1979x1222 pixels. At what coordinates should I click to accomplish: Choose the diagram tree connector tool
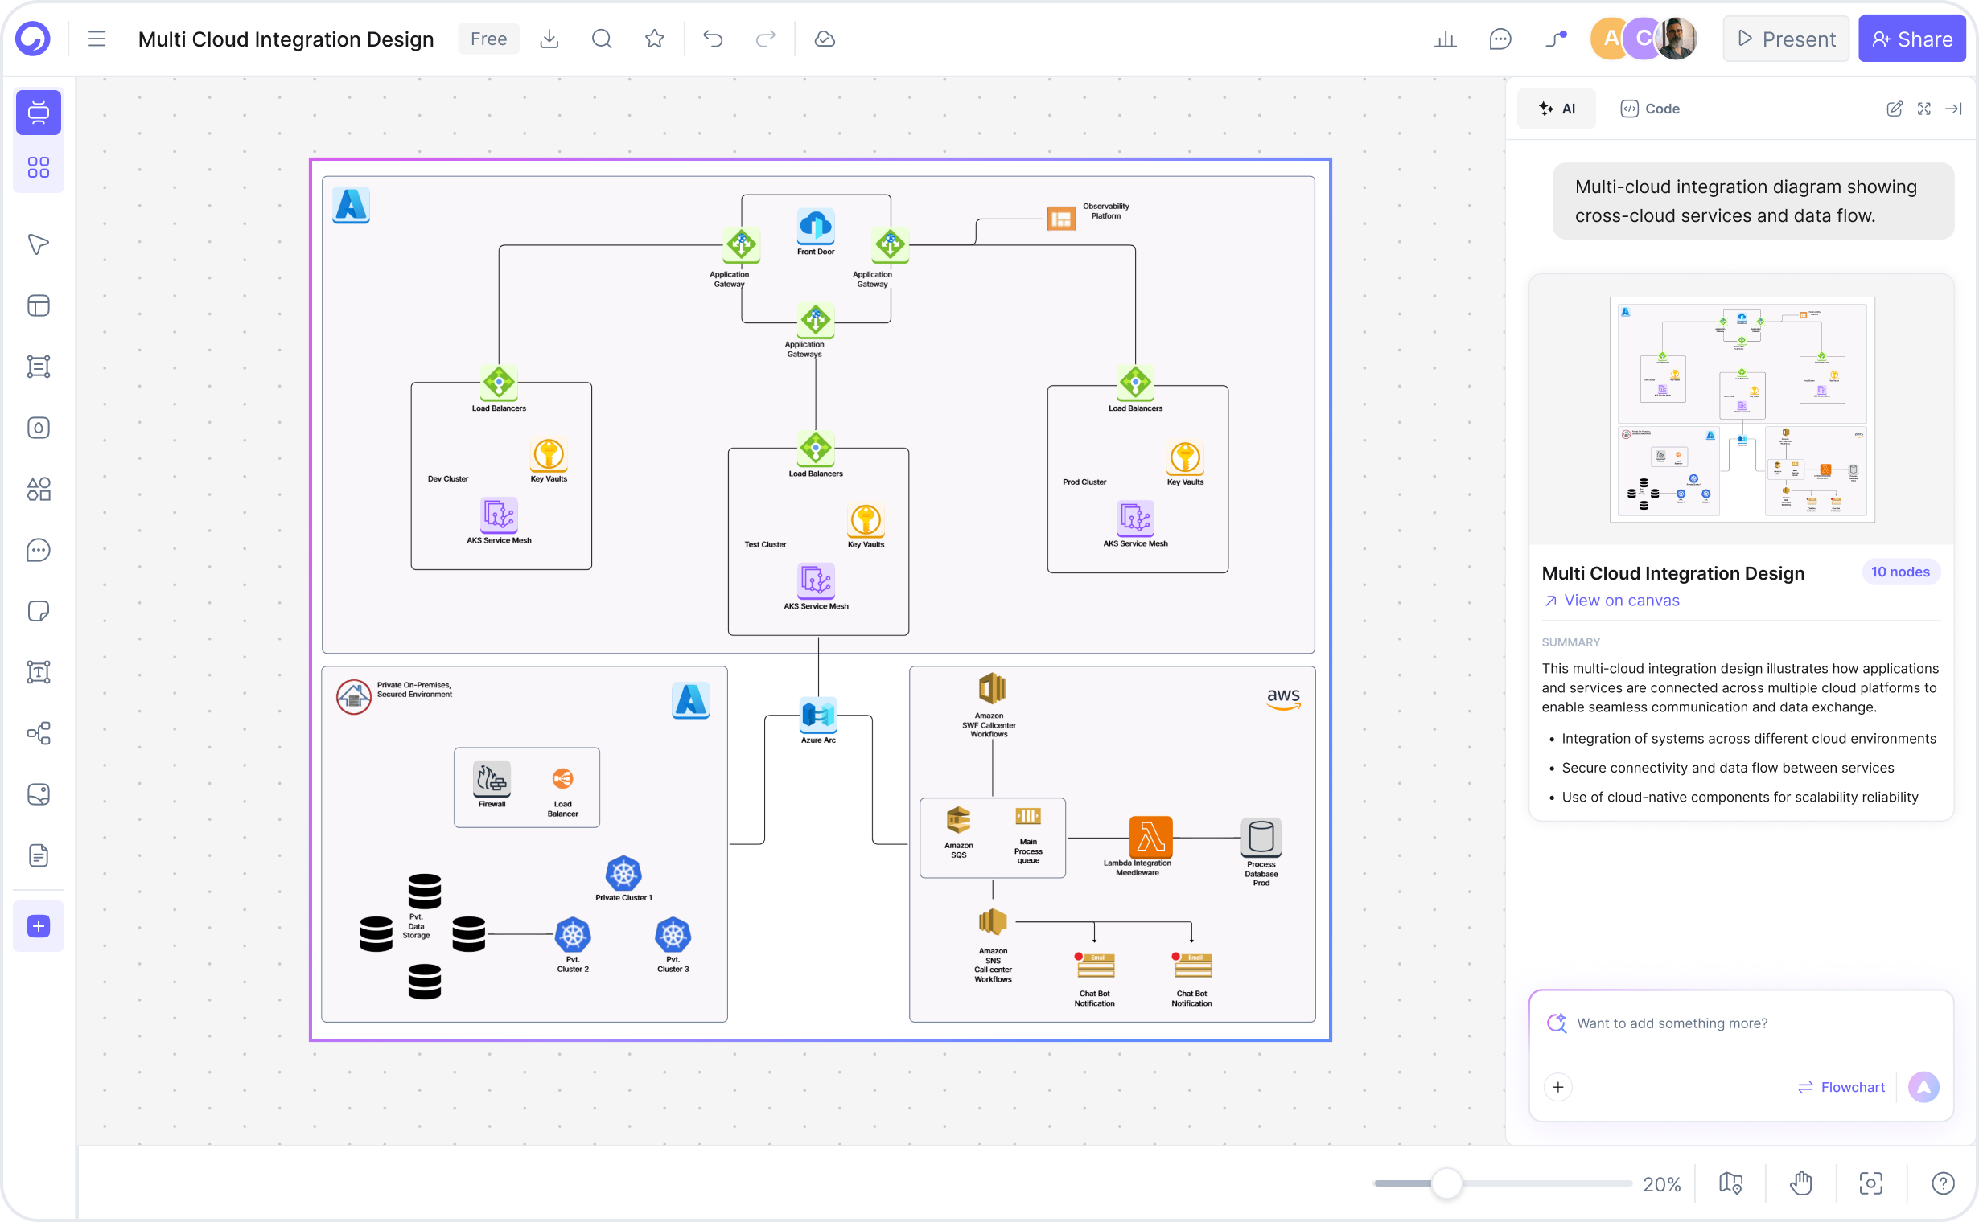[39, 733]
